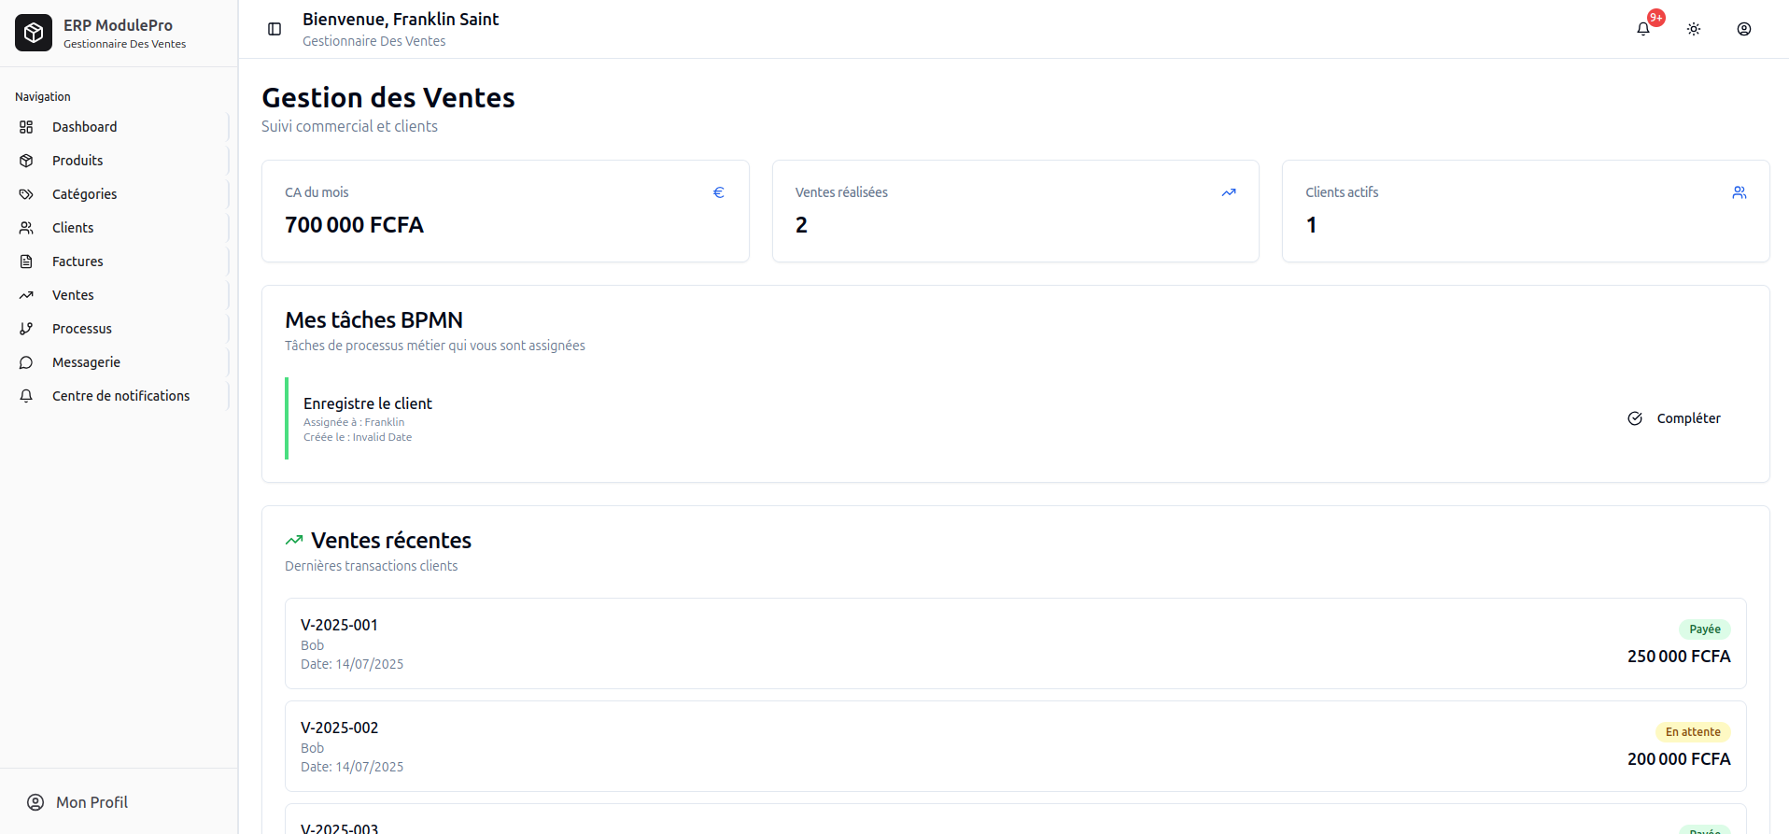Click the ERP ModulePro cube logo
1789x834 pixels.
(34, 33)
